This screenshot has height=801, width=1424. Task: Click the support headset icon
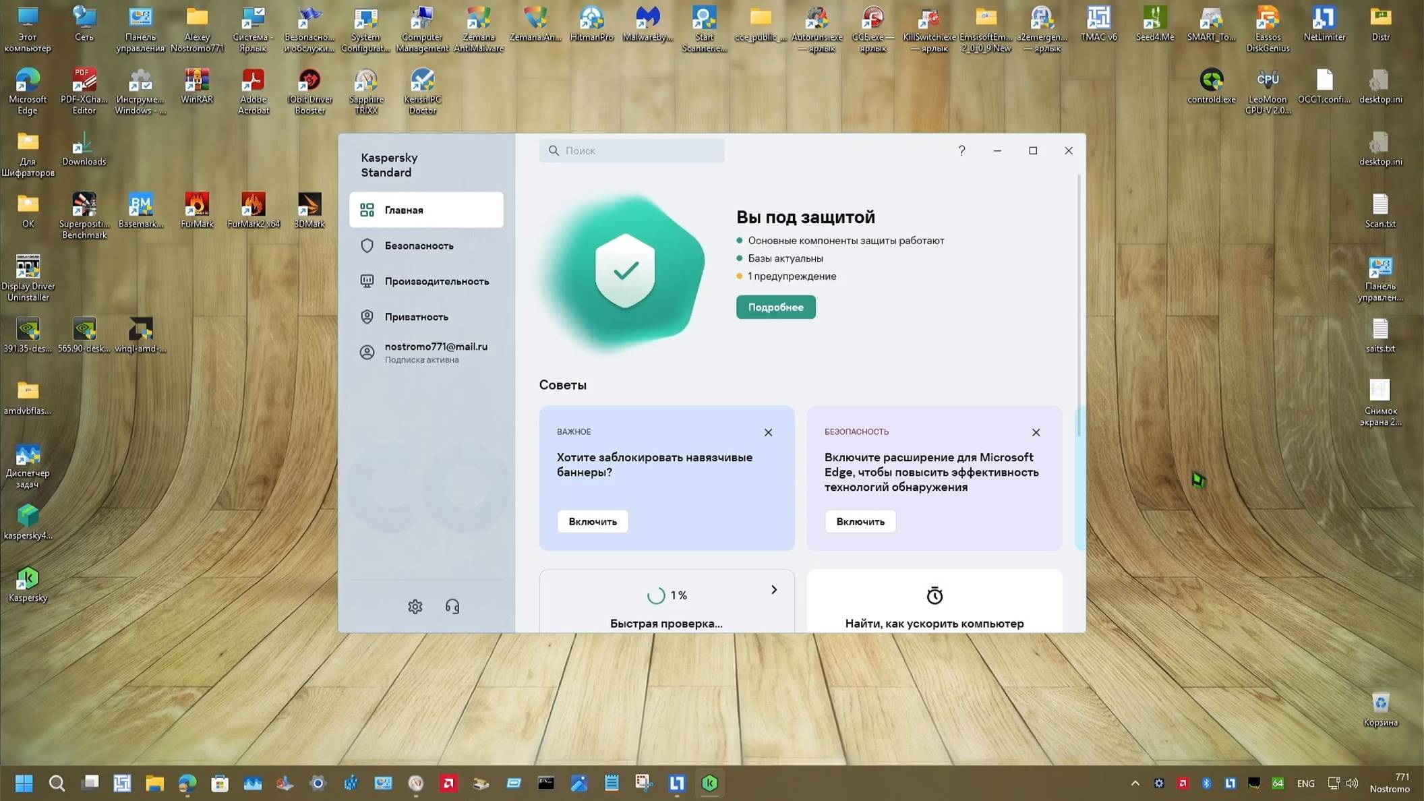452,607
